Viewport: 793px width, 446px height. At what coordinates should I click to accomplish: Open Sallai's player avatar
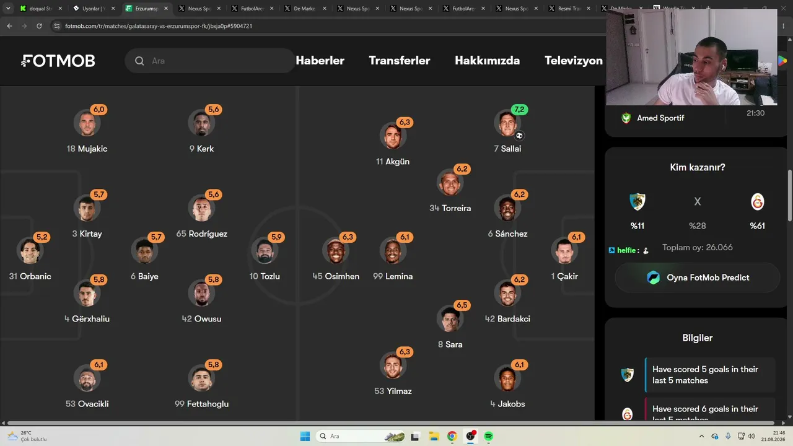tap(507, 123)
